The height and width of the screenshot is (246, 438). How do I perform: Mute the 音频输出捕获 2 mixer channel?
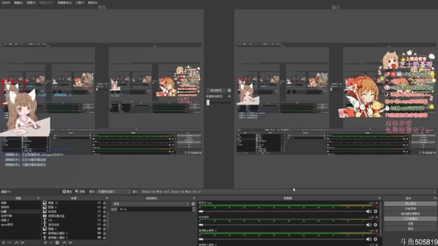point(368,239)
